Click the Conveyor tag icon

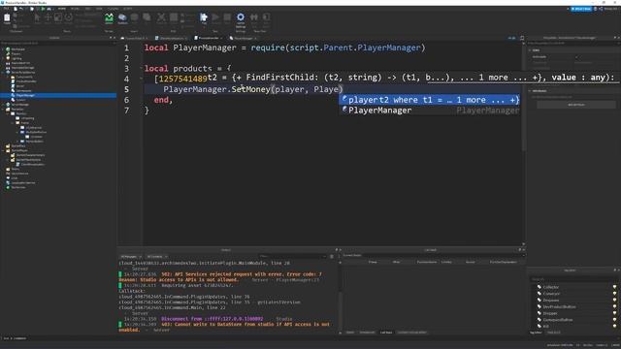point(539,293)
